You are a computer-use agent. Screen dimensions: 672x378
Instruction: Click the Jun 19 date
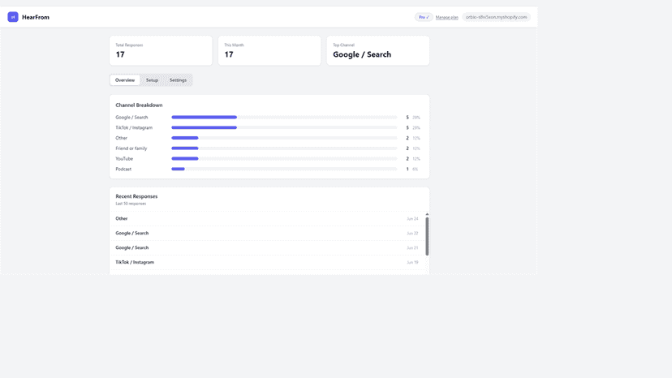(x=412, y=262)
